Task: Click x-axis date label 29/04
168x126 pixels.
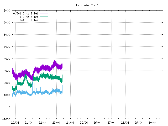Action: click(139, 123)
